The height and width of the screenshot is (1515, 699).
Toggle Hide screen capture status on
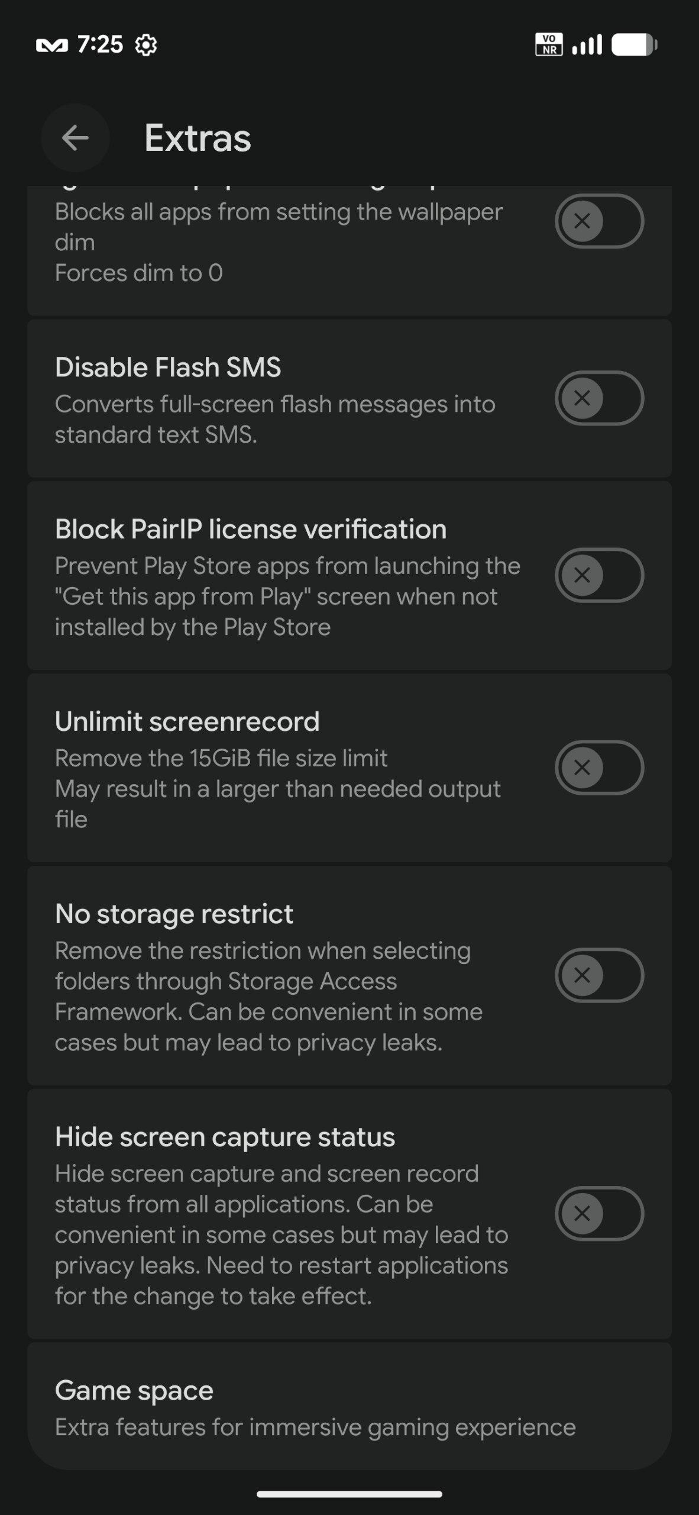click(599, 1213)
